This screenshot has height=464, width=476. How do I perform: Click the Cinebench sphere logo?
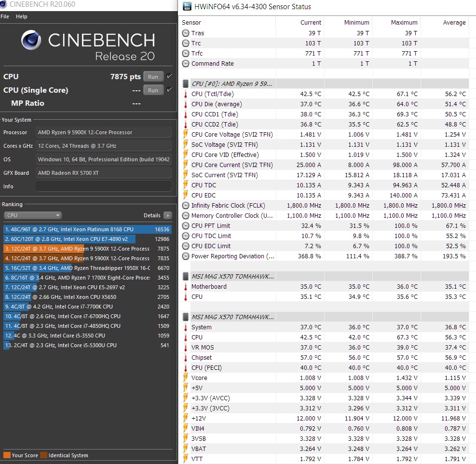(31, 40)
